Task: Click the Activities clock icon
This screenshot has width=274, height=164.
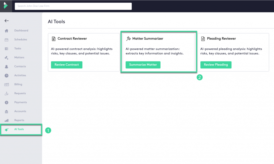Action: click(7, 76)
